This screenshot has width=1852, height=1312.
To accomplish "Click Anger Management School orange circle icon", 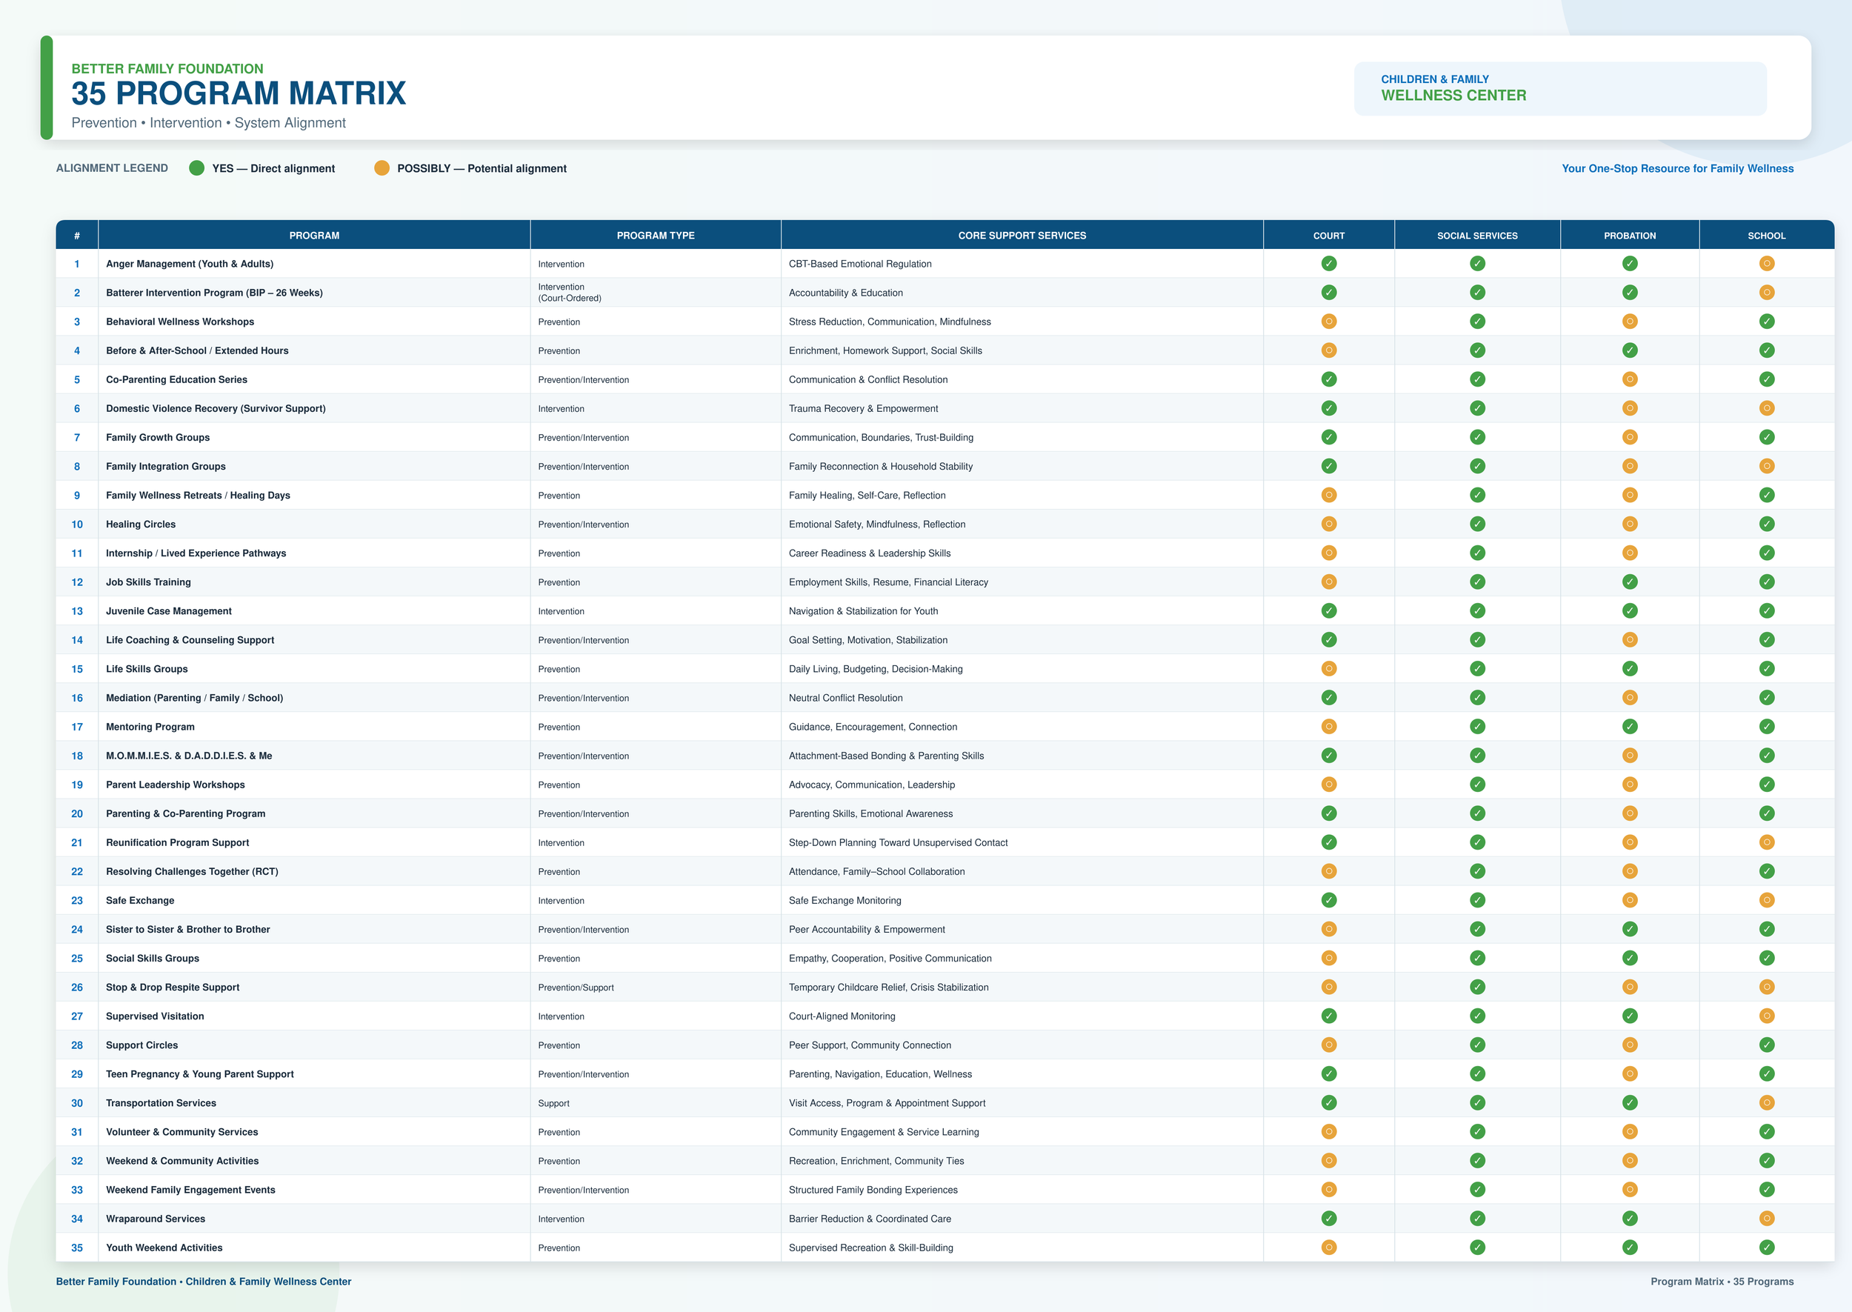I will [x=1766, y=264].
